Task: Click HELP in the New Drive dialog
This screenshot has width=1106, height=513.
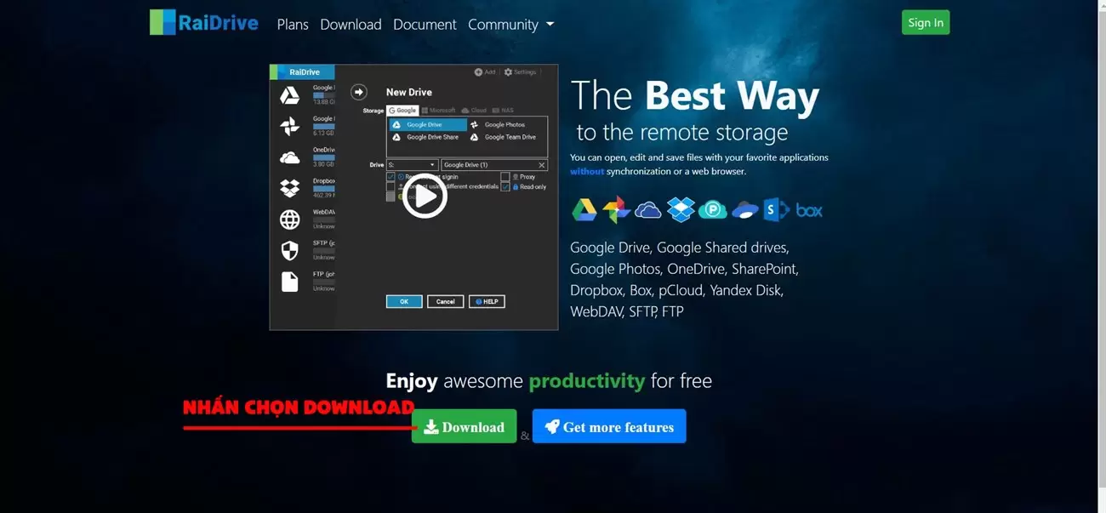Action: (x=487, y=301)
